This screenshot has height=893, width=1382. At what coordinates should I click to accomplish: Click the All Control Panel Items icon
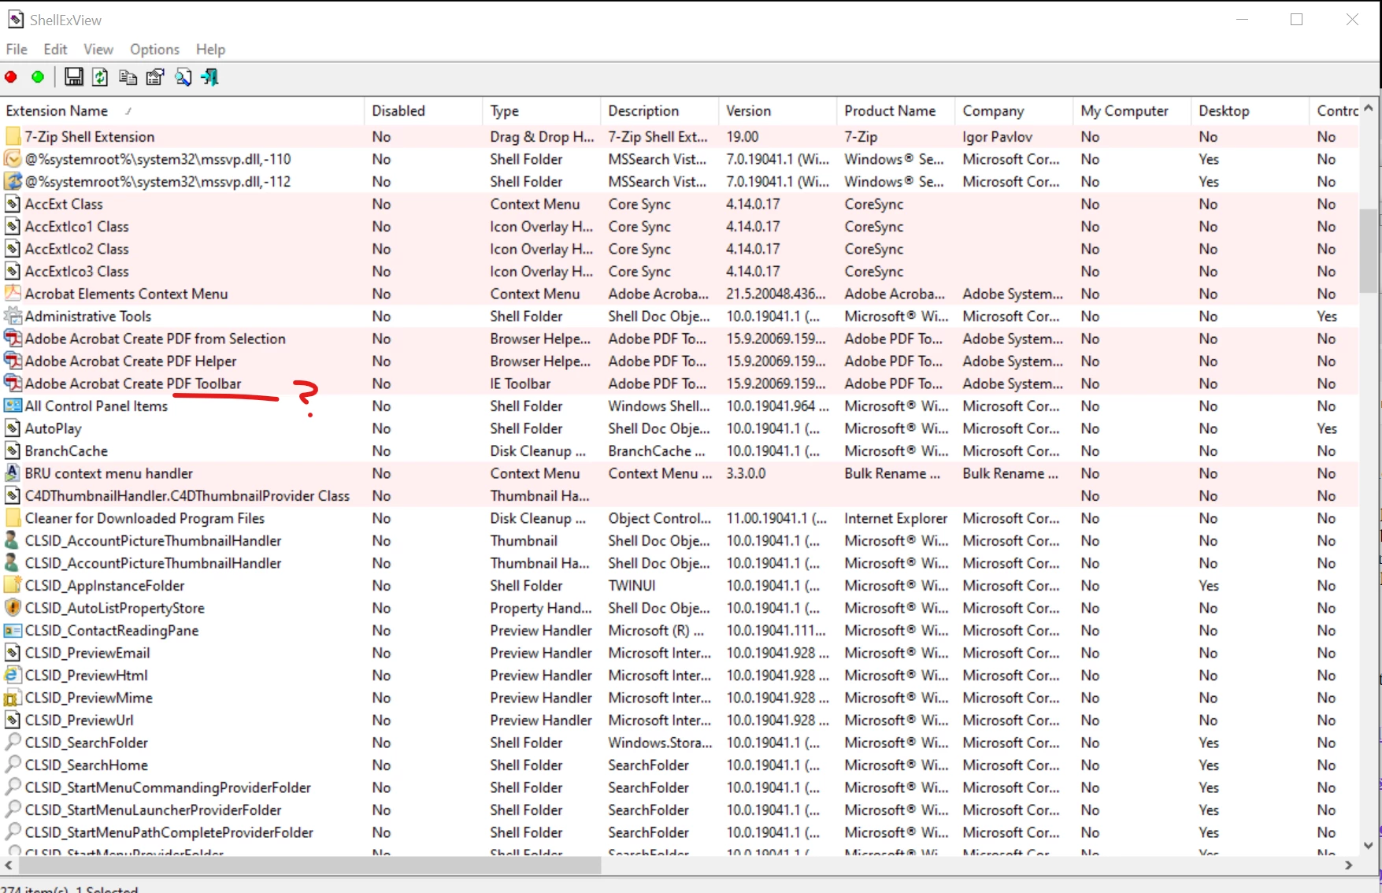point(13,406)
